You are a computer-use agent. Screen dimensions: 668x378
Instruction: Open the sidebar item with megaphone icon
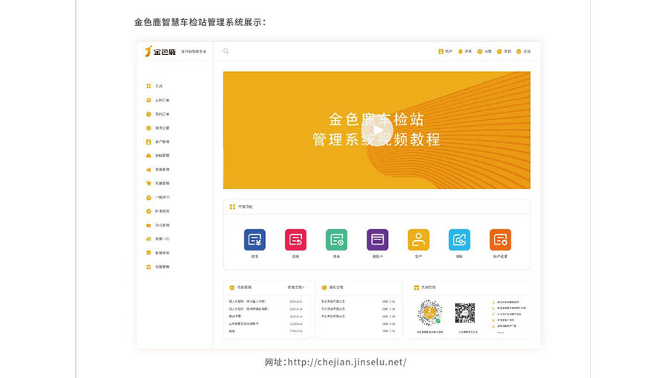point(157,170)
